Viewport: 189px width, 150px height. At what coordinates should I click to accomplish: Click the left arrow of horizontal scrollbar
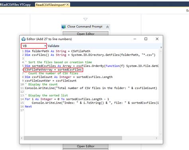(x=22, y=138)
